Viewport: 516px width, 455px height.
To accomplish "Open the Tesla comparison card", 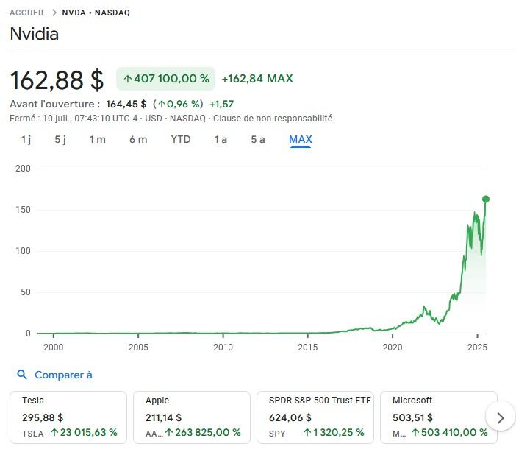I will click(68, 417).
